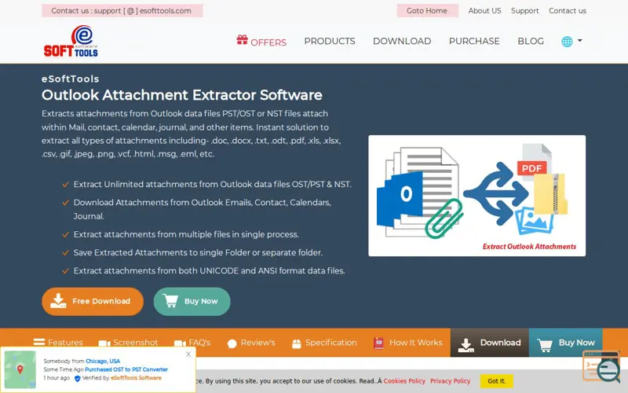Screen dimensions: 628x393
Task: Click the green Buy Now button
Action: click(192, 301)
